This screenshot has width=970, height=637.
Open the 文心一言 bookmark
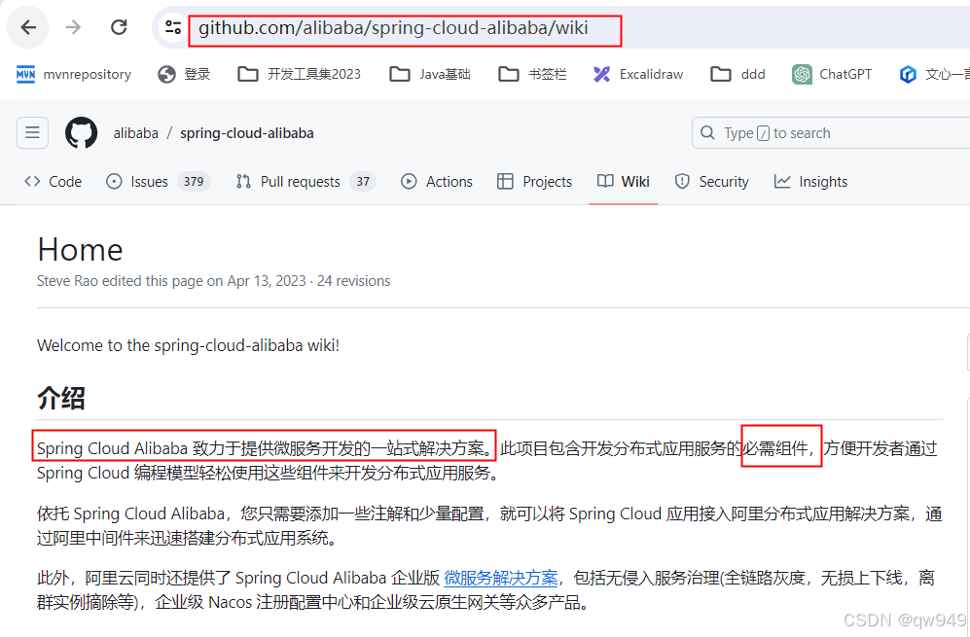pyautogui.click(x=934, y=74)
